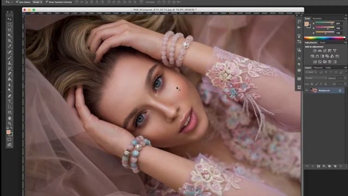Select the History Brush tool
Image resolution: width=348 pixels, height=196 pixels.
point(9,68)
